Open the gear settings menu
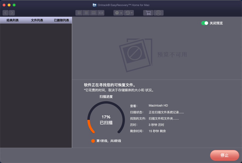This screenshot has height=163, width=242. click(x=118, y=13)
